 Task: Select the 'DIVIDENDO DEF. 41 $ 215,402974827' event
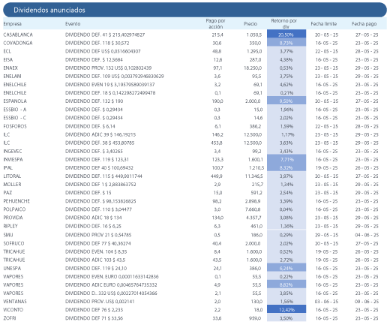pyautogui.click(x=105, y=35)
